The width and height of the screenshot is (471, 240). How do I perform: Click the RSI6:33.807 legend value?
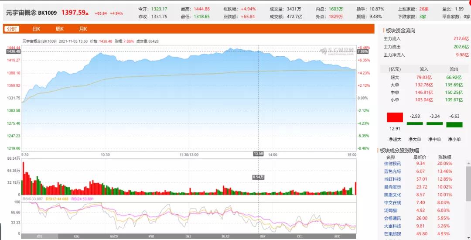coord(33,199)
